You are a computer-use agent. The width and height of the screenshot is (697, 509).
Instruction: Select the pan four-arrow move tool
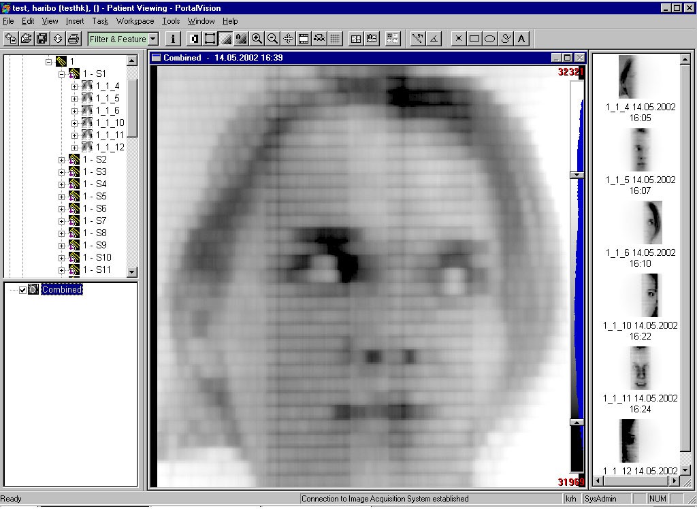point(288,39)
